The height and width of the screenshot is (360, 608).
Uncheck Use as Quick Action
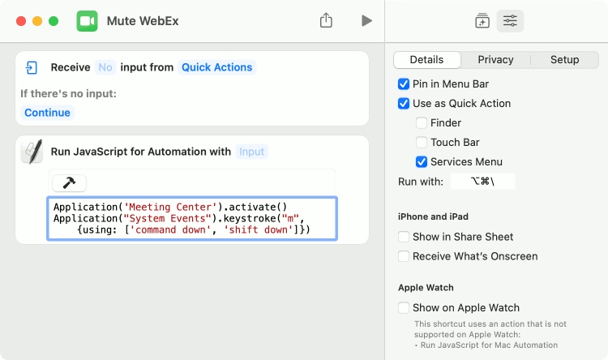click(x=404, y=104)
